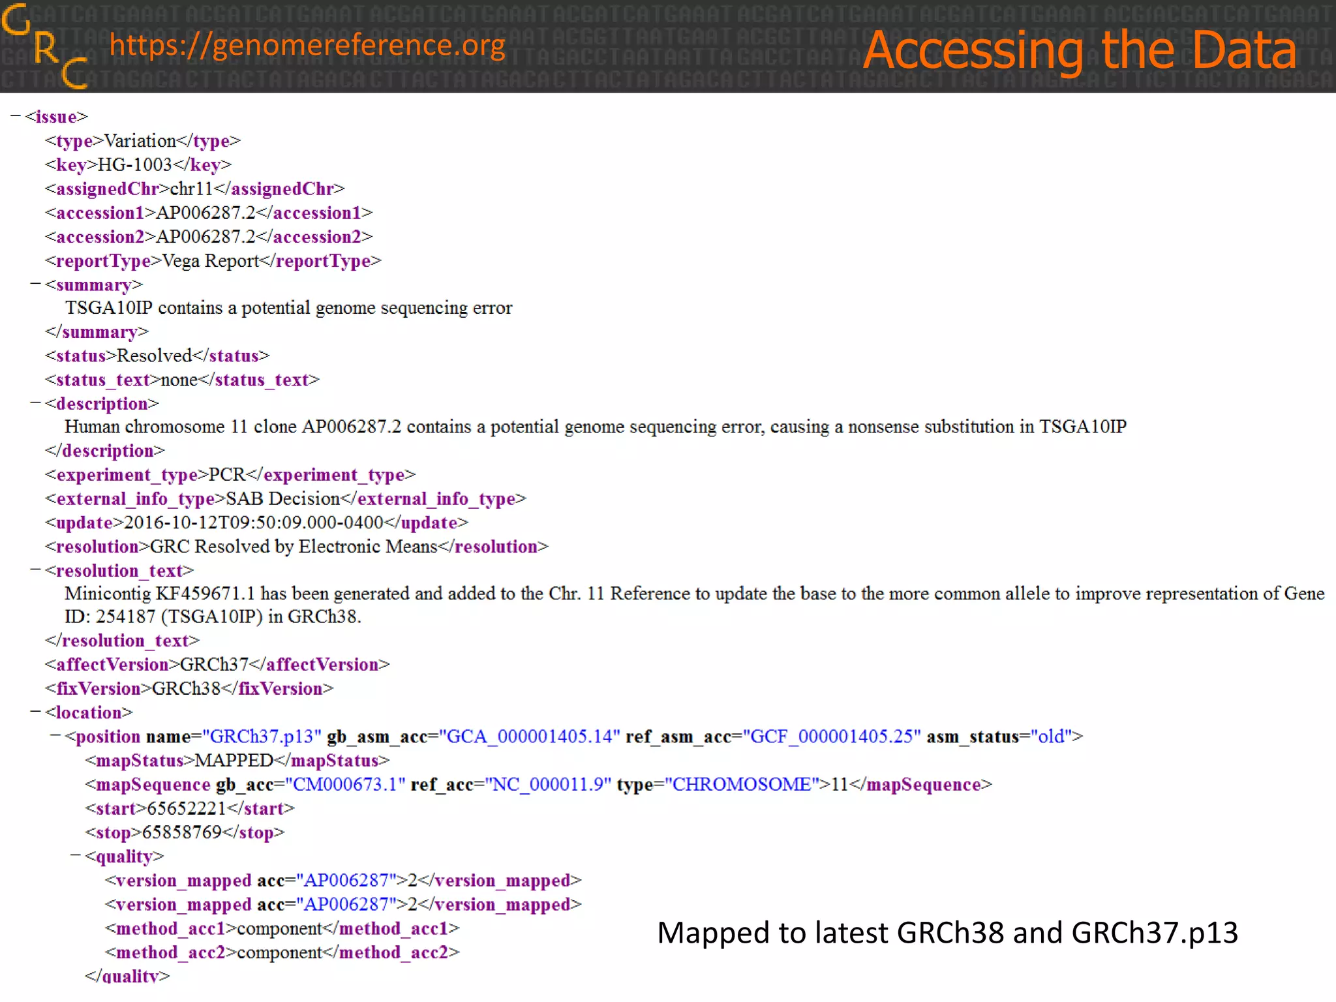Click the status Resolved line
The height and width of the screenshot is (1002, 1336).
tap(157, 356)
